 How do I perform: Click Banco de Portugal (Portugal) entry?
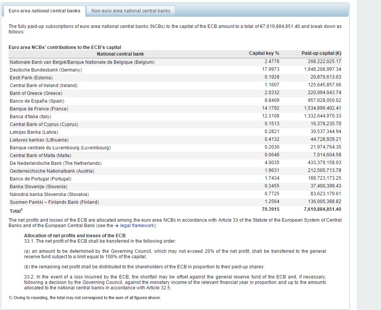40,179
